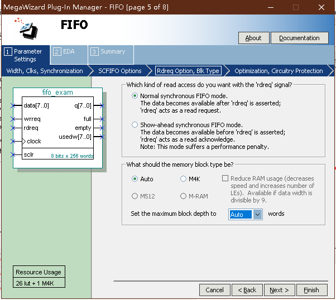This screenshot has width=336, height=300.
Task: Click the fifo_exam block title
Action: click(x=57, y=93)
